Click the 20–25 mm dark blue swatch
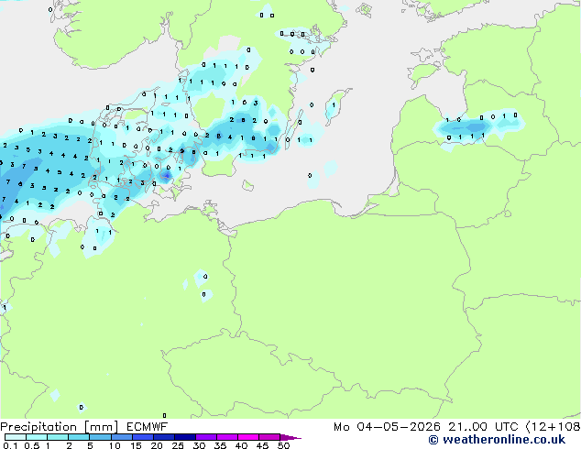Screen dimensions: 581x449 click(163, 437)
